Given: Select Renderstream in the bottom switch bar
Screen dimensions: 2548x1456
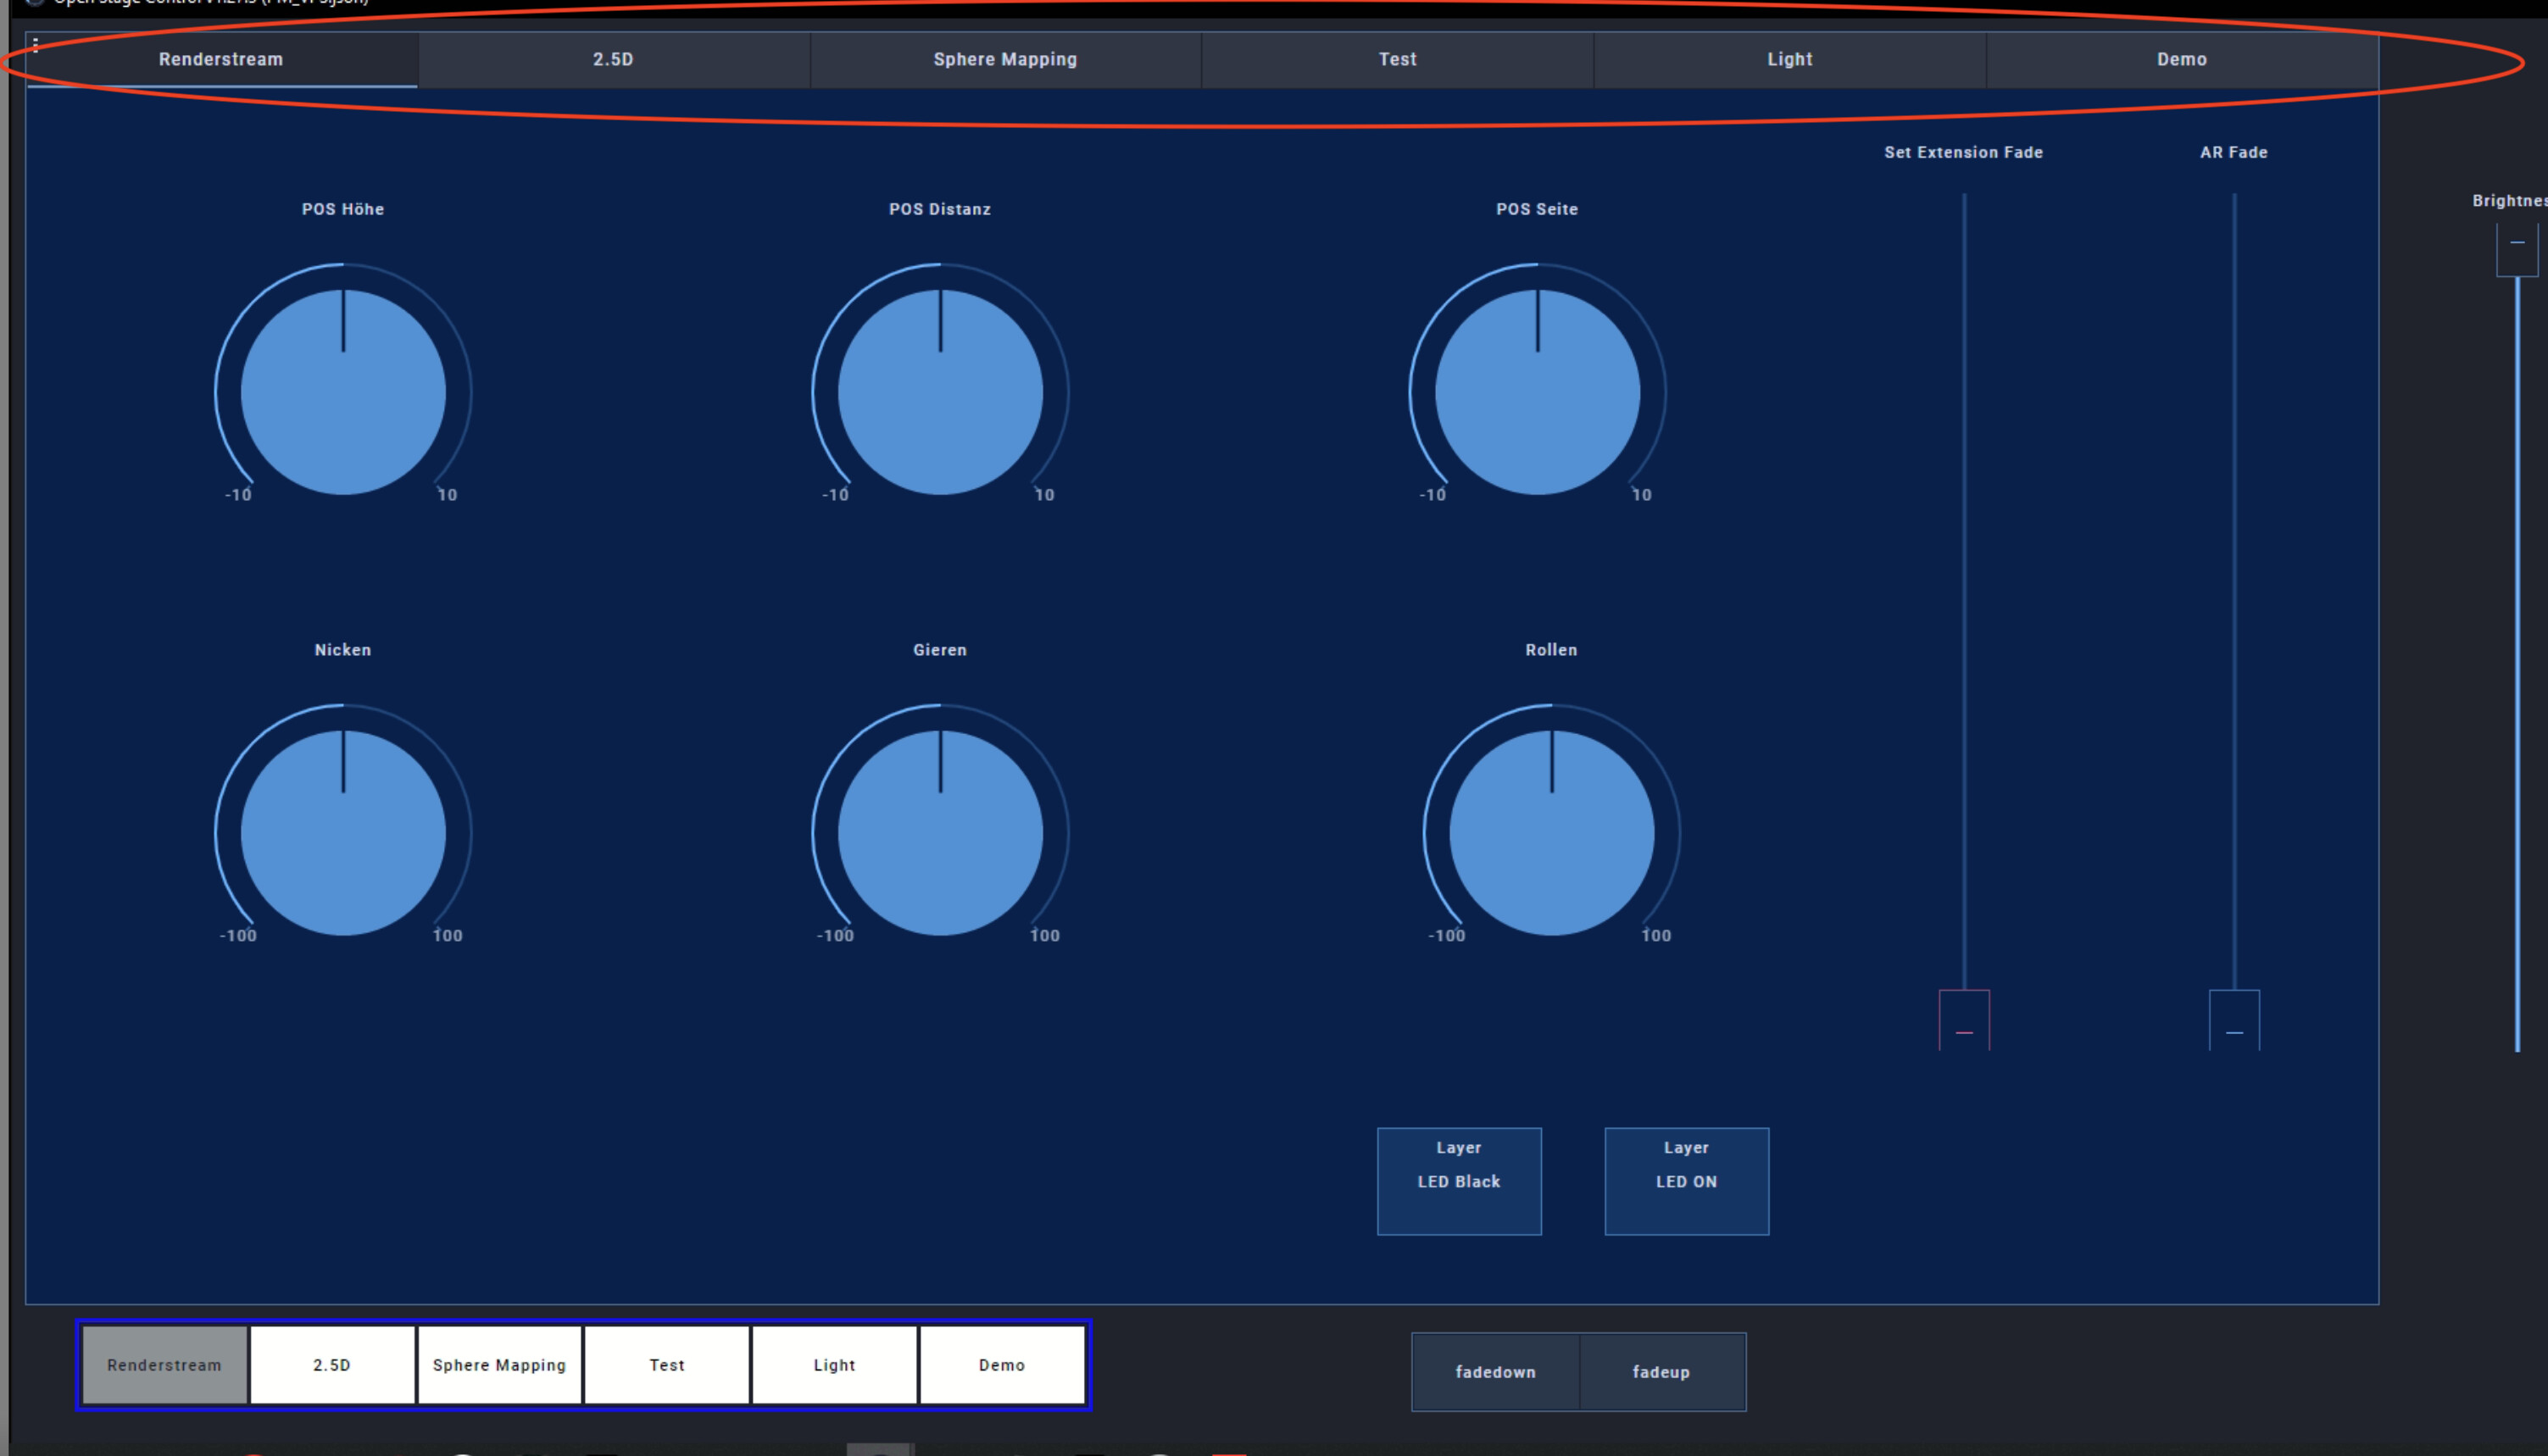Looking at the screenshot, I should [165, 1365].
